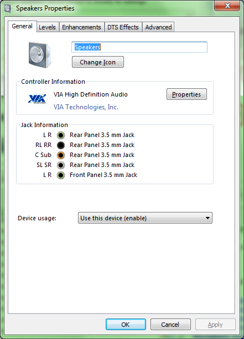Click the title bar speaker icon
Viewport: 244px width, 339px height.
[8, 8]
